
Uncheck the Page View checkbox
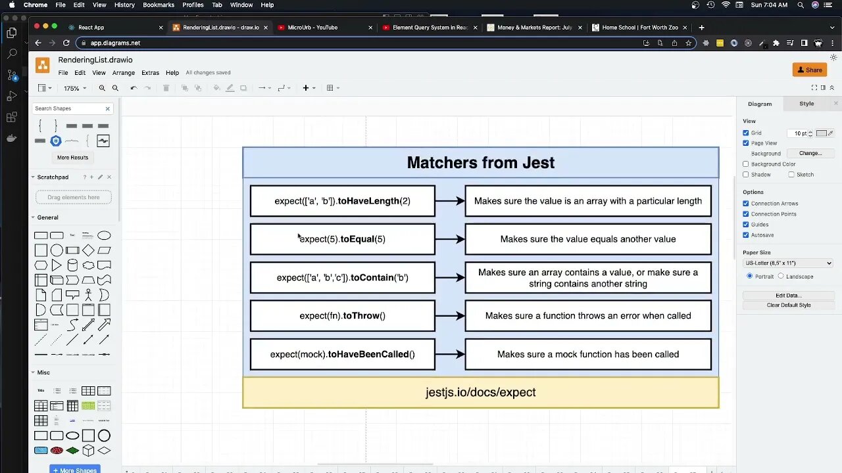point(746,143)
